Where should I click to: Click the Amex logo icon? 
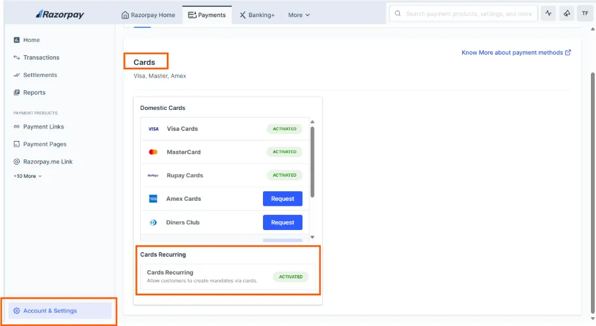153,198
